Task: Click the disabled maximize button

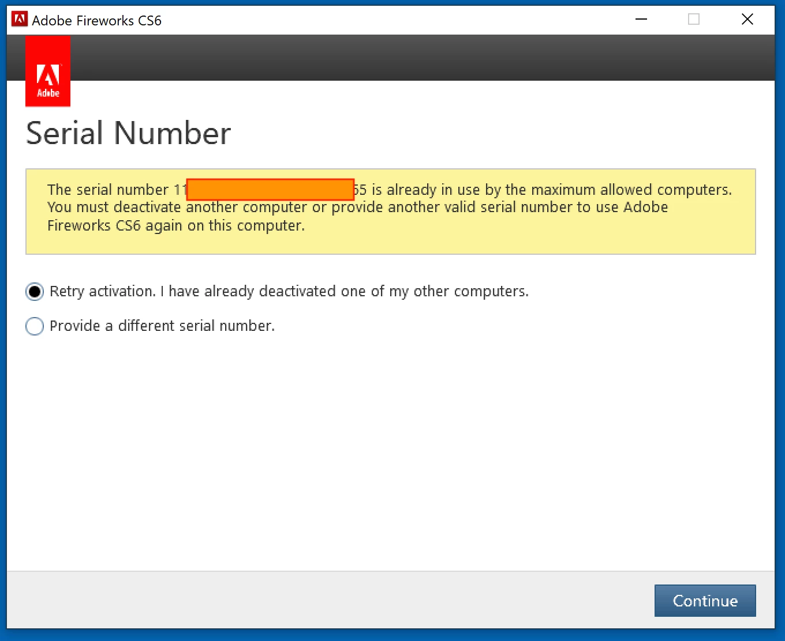Action: (x=694, y=20)
